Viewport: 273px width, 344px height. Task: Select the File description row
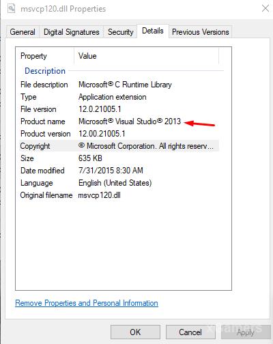click(x=119, y=85)
